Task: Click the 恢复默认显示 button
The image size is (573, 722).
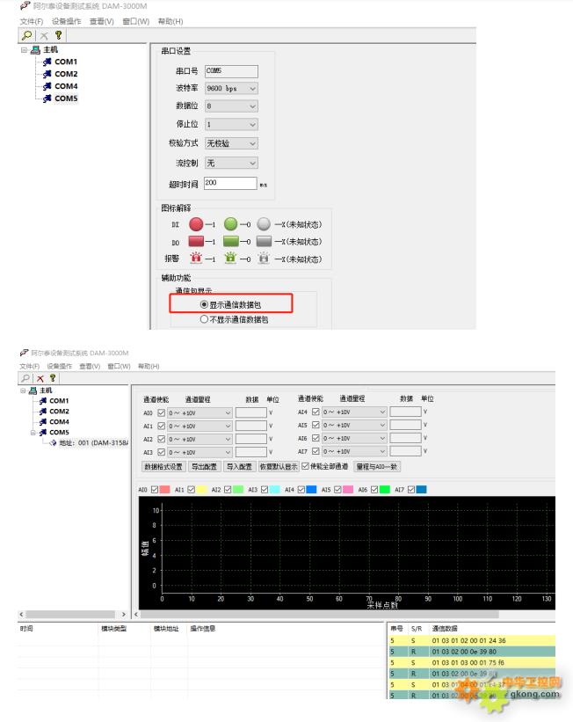Action: tap(279, 467)
